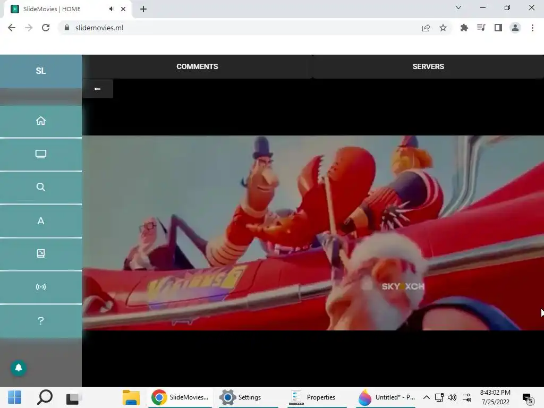Switch to Untitled paint app taskbar button
544x408 pixels.
point(387,397)
